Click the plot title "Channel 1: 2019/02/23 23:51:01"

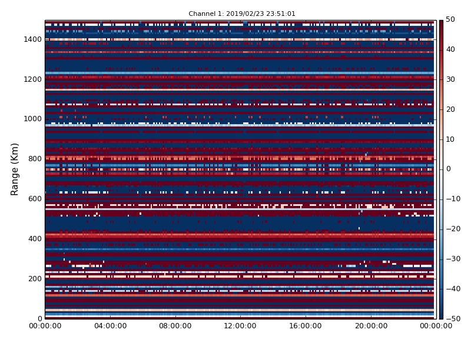[242, 14]
